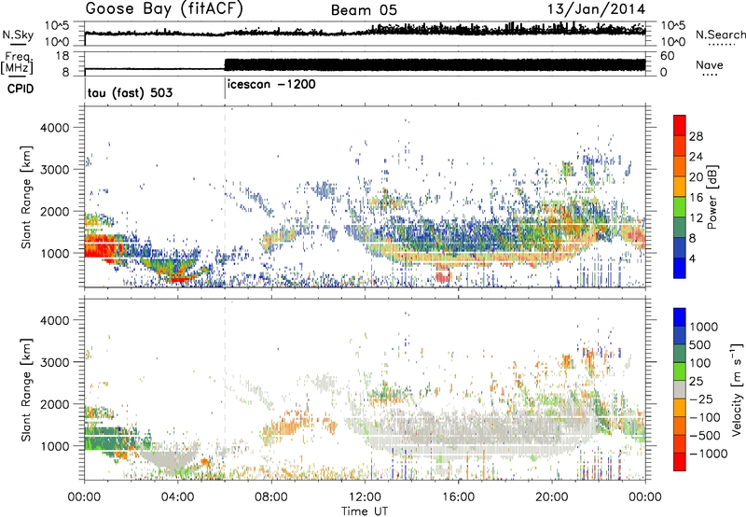Pick Power colorbar segment between 24 and 28
The width and height of the screenshot is (746, 517).
tap(680, 146)
